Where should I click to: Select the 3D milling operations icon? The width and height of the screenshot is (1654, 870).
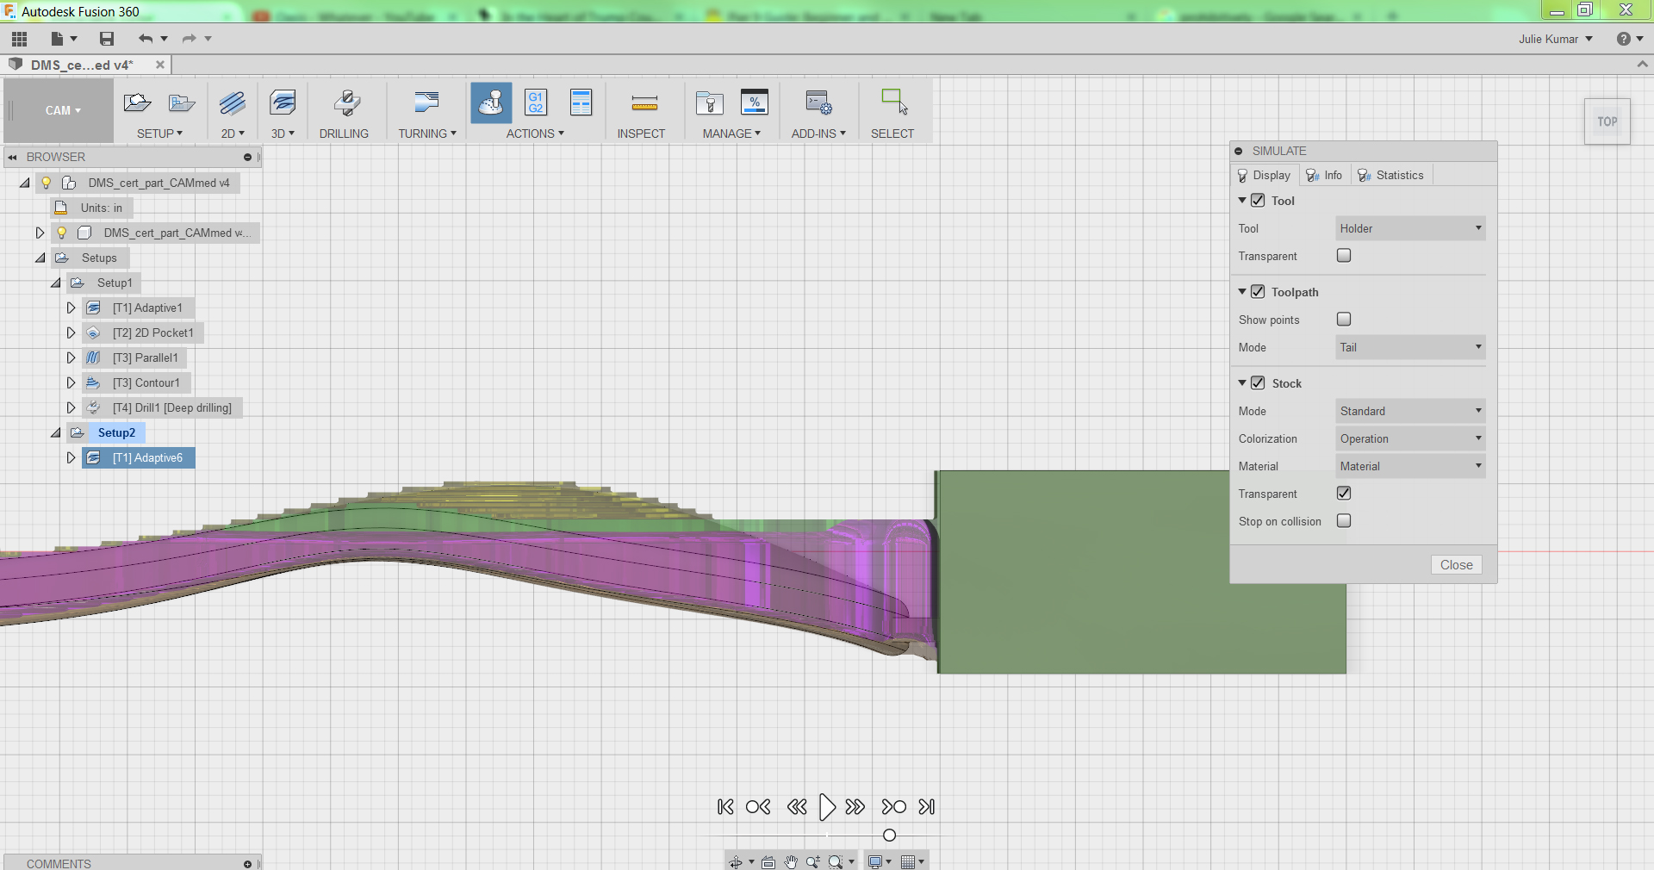click(283, 103)
